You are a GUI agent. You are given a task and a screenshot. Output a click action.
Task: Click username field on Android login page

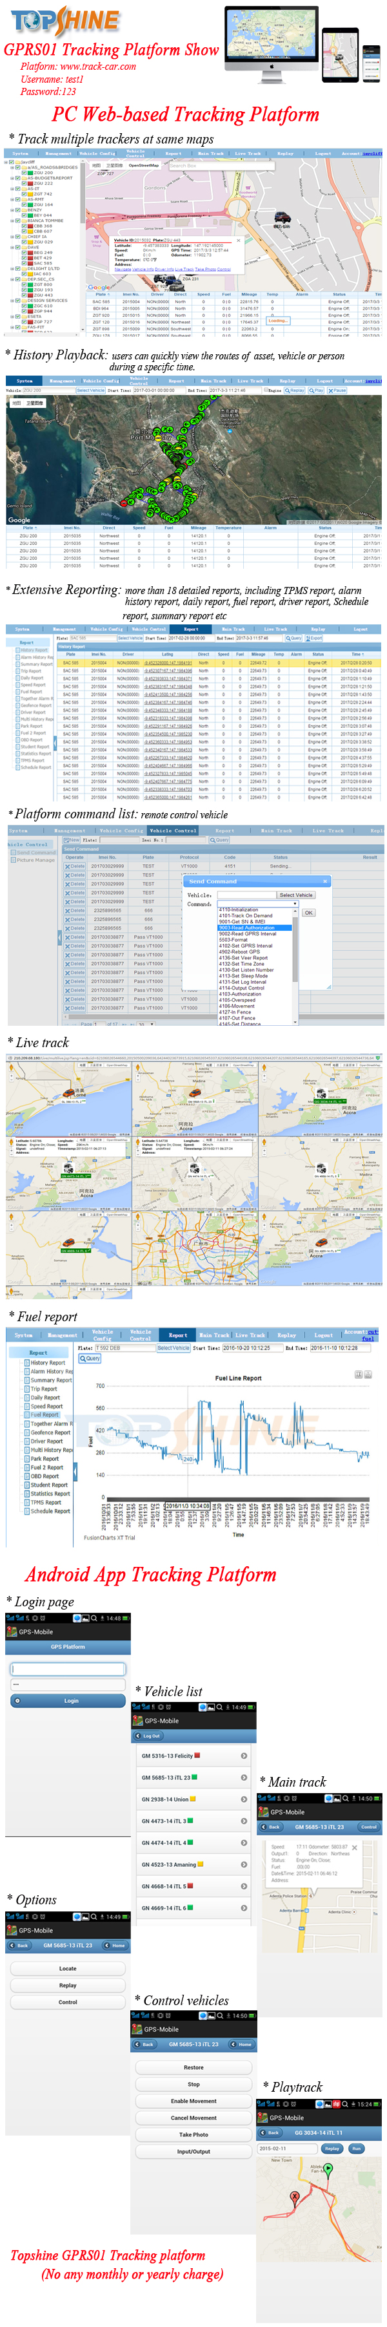(68, 1668)
